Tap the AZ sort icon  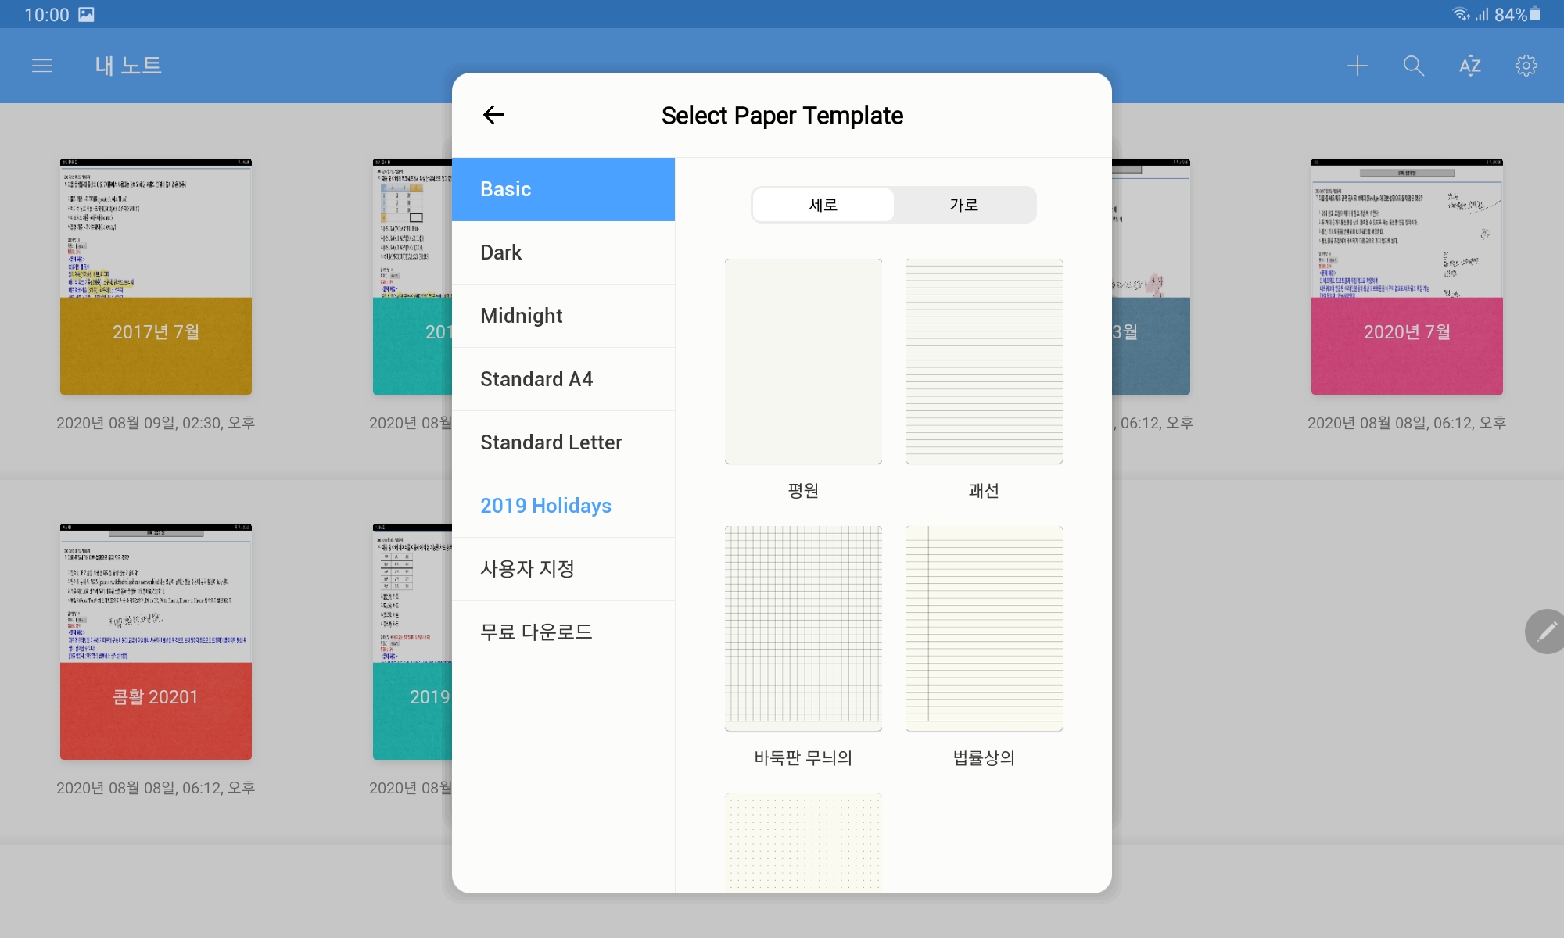1469,66
